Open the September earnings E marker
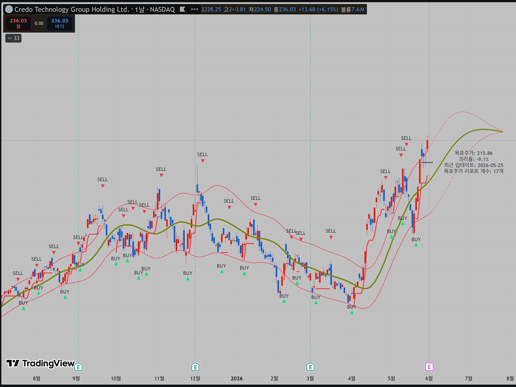The image size is (516, 387). (x=78, y=367)
